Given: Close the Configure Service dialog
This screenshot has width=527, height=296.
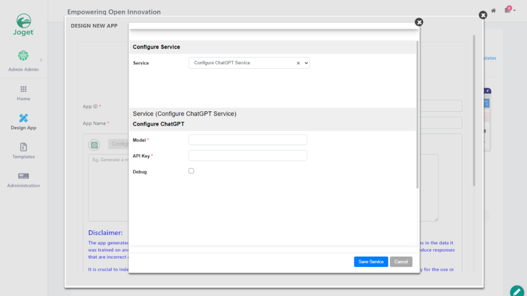Looking at the screenshot, I should coord(419,22).
